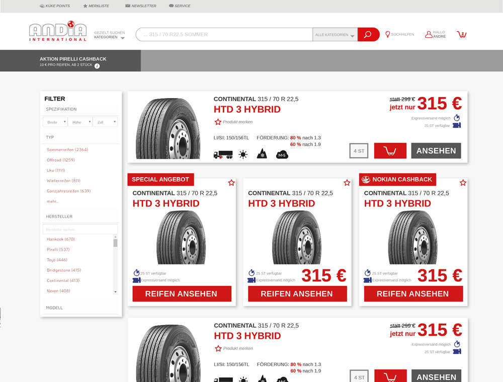Viewport: 503px width, 382px height.
Task: Click red cart button on bottom listing
Action: (390, 376)
